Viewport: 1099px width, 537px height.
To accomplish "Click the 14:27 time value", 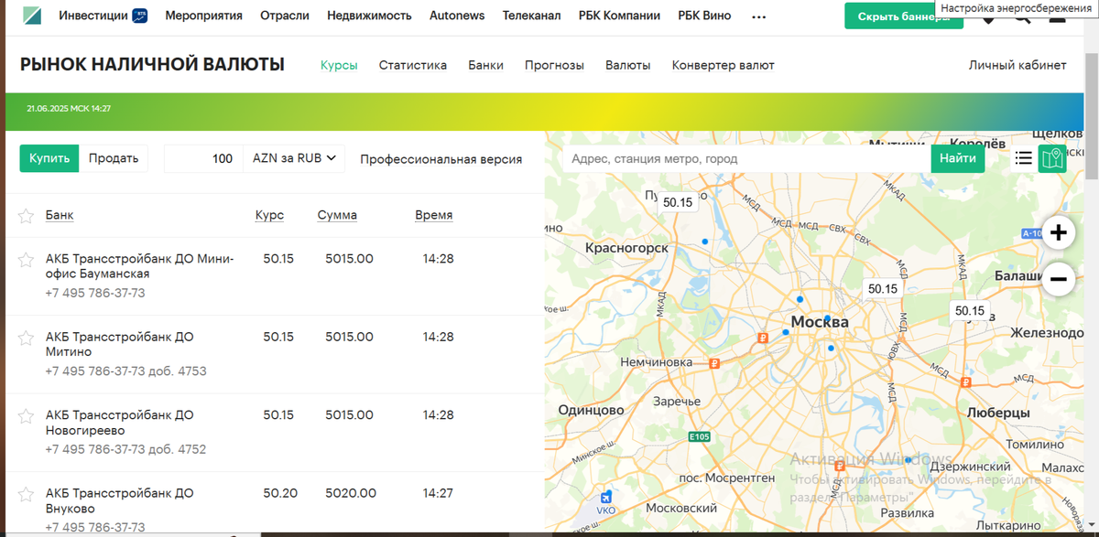I will click(x=438, y=493).
